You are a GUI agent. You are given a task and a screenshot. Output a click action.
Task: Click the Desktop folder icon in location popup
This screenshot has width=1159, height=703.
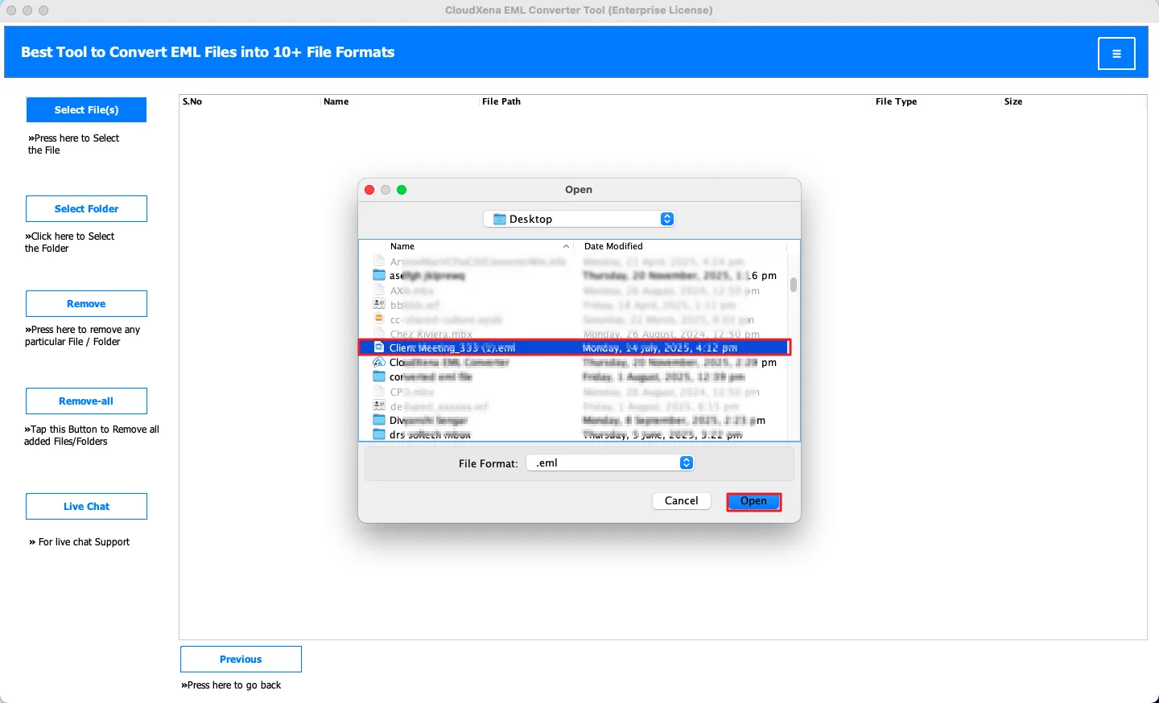point(500,220)
